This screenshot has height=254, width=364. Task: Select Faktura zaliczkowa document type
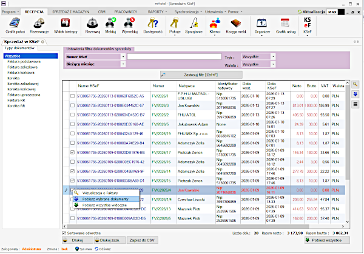pyautogui.click(x=23, y=67)
